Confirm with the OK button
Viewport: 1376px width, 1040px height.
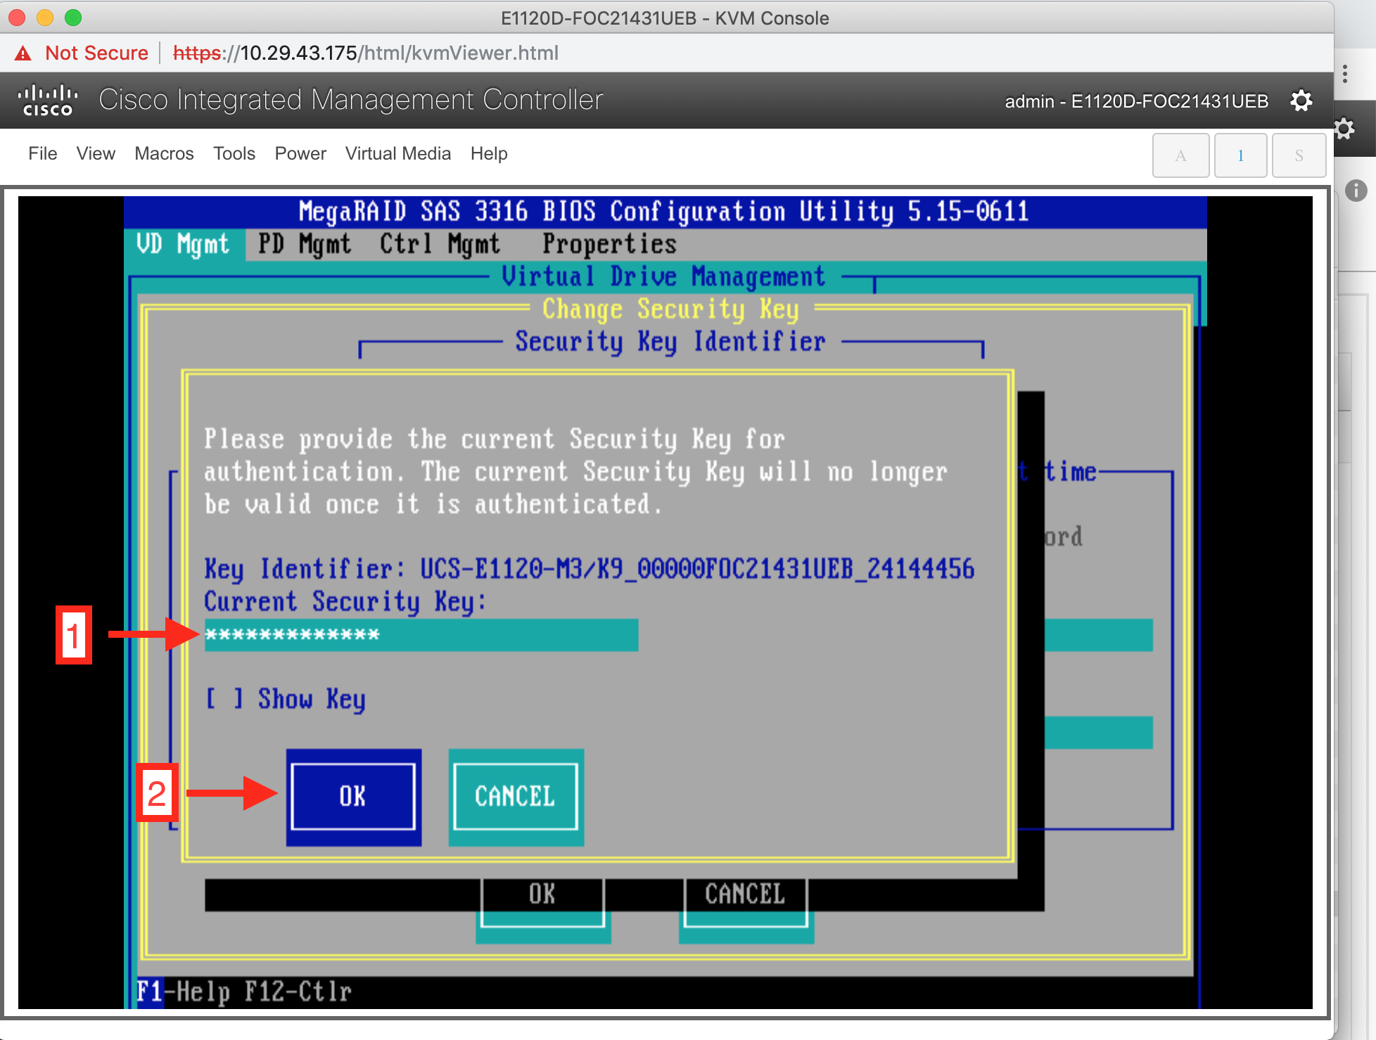click(353, 797)
